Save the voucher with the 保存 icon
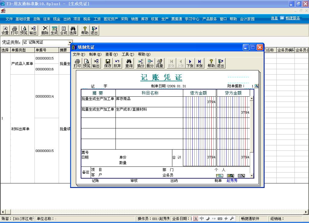 109,63
